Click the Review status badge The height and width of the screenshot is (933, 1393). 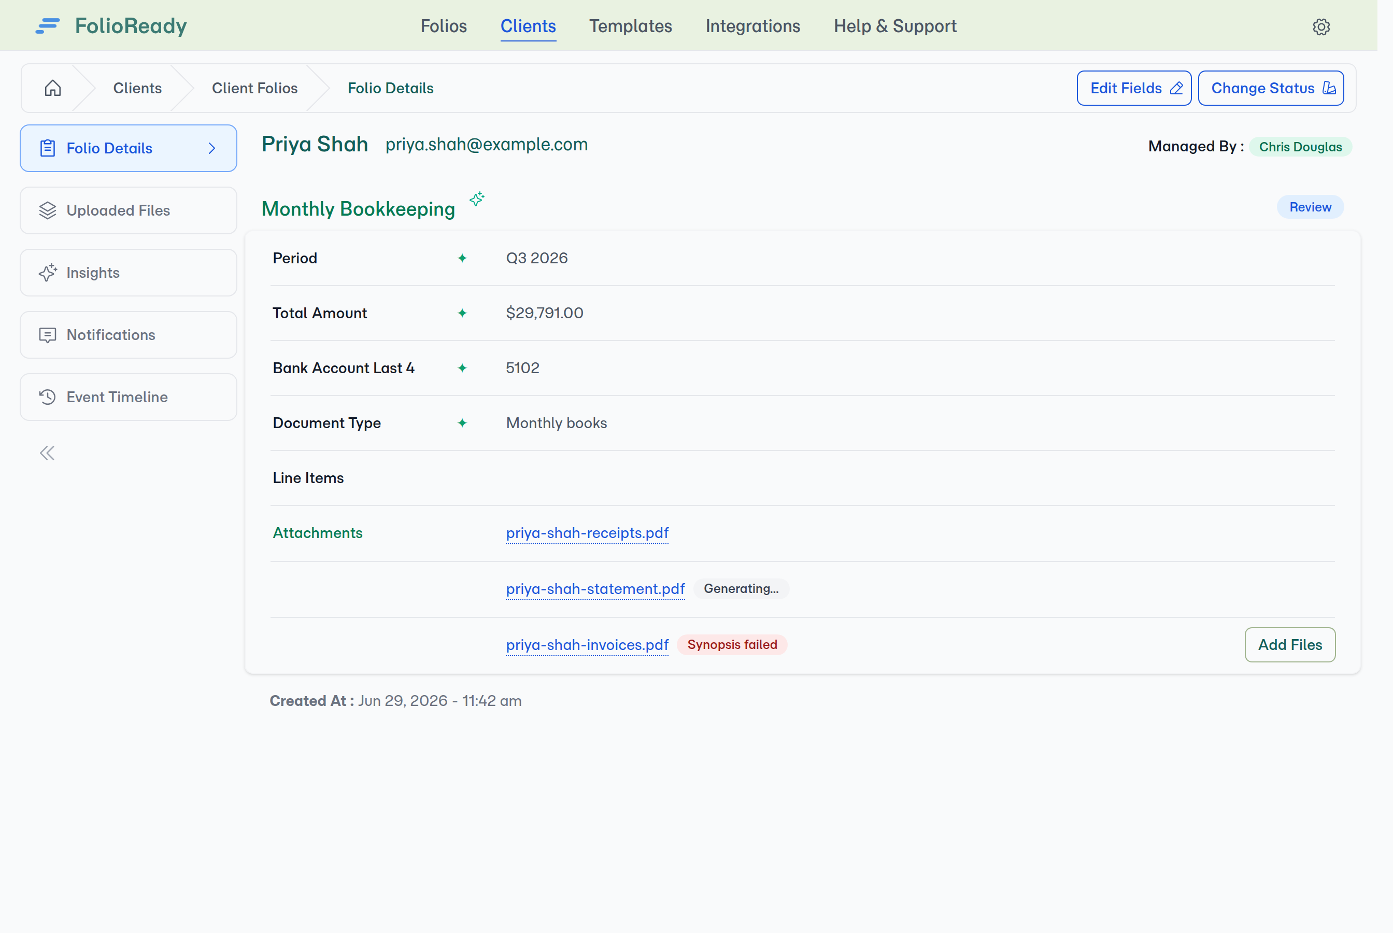pyautogui.click(x=1310, y=207)
